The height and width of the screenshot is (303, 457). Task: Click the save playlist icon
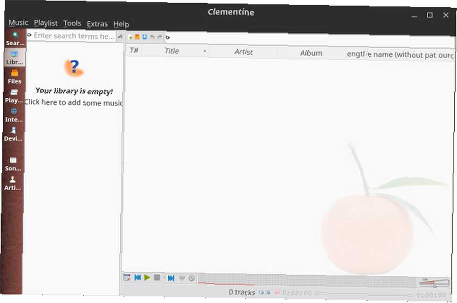tap(144, 37)
